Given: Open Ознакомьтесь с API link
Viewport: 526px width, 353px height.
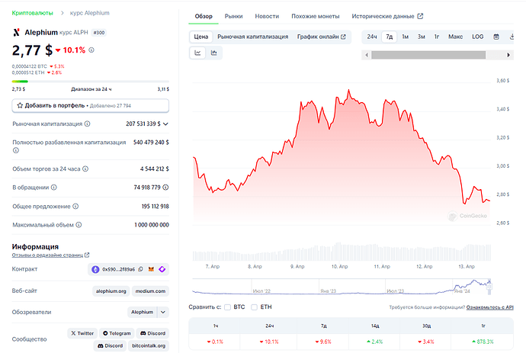Looking at the screenshot, I should tap(489, 307).
